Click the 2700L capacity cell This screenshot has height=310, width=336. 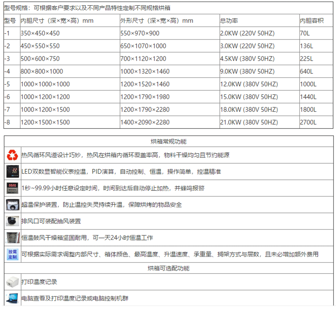click(308, 122)
